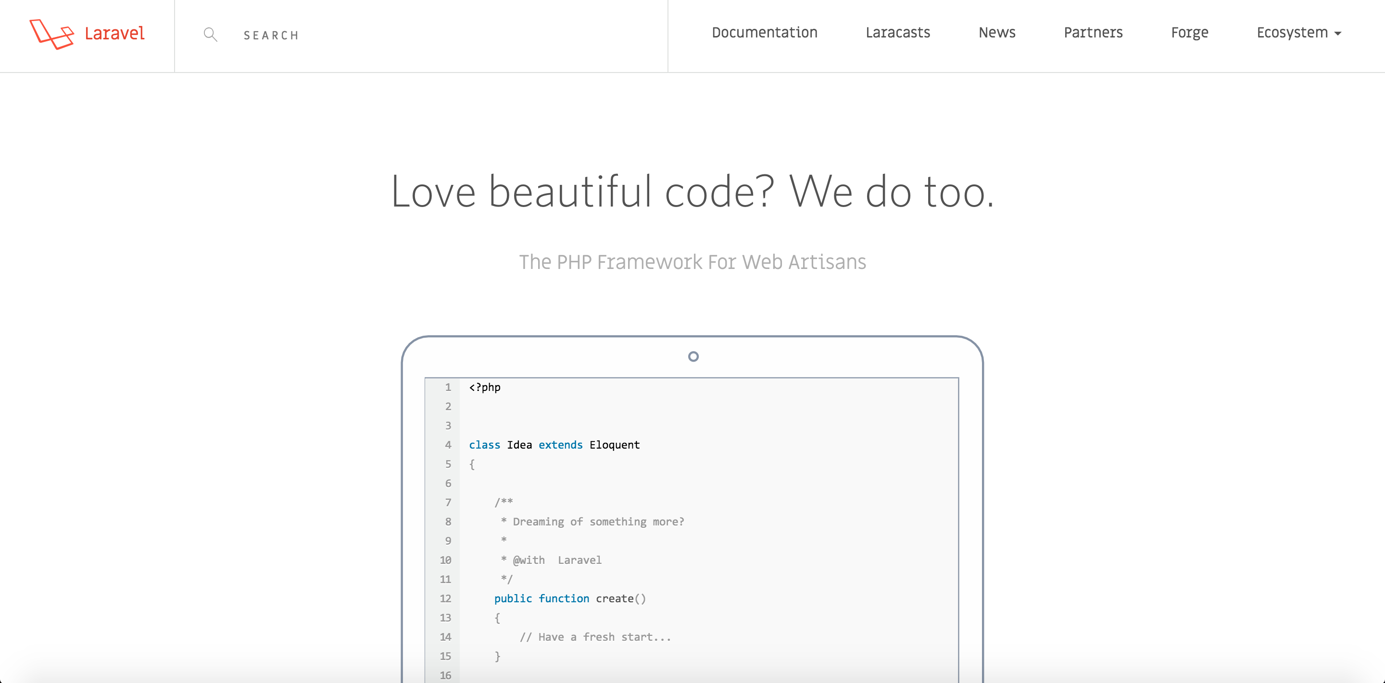
Task: Click the 'Dreaming of something more?' comment
Action: click(592, 522)
